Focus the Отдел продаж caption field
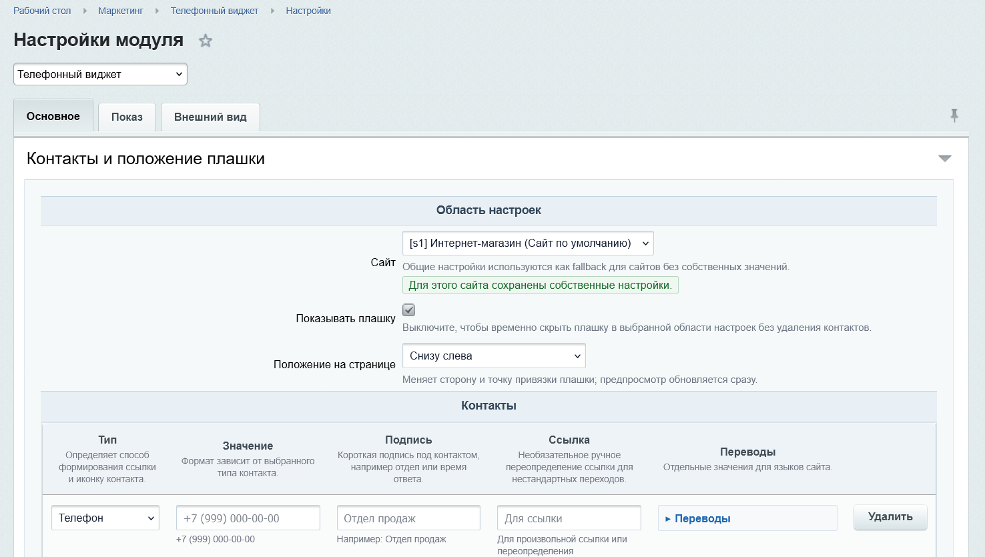 [408, 518]
